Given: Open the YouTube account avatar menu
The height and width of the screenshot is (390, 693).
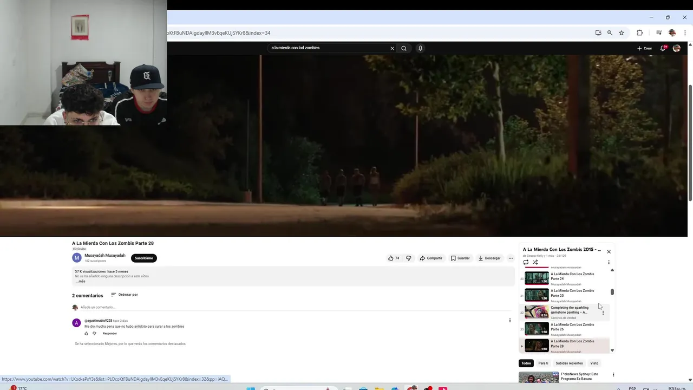Looking at the screenshot, I should coord(676,48).
